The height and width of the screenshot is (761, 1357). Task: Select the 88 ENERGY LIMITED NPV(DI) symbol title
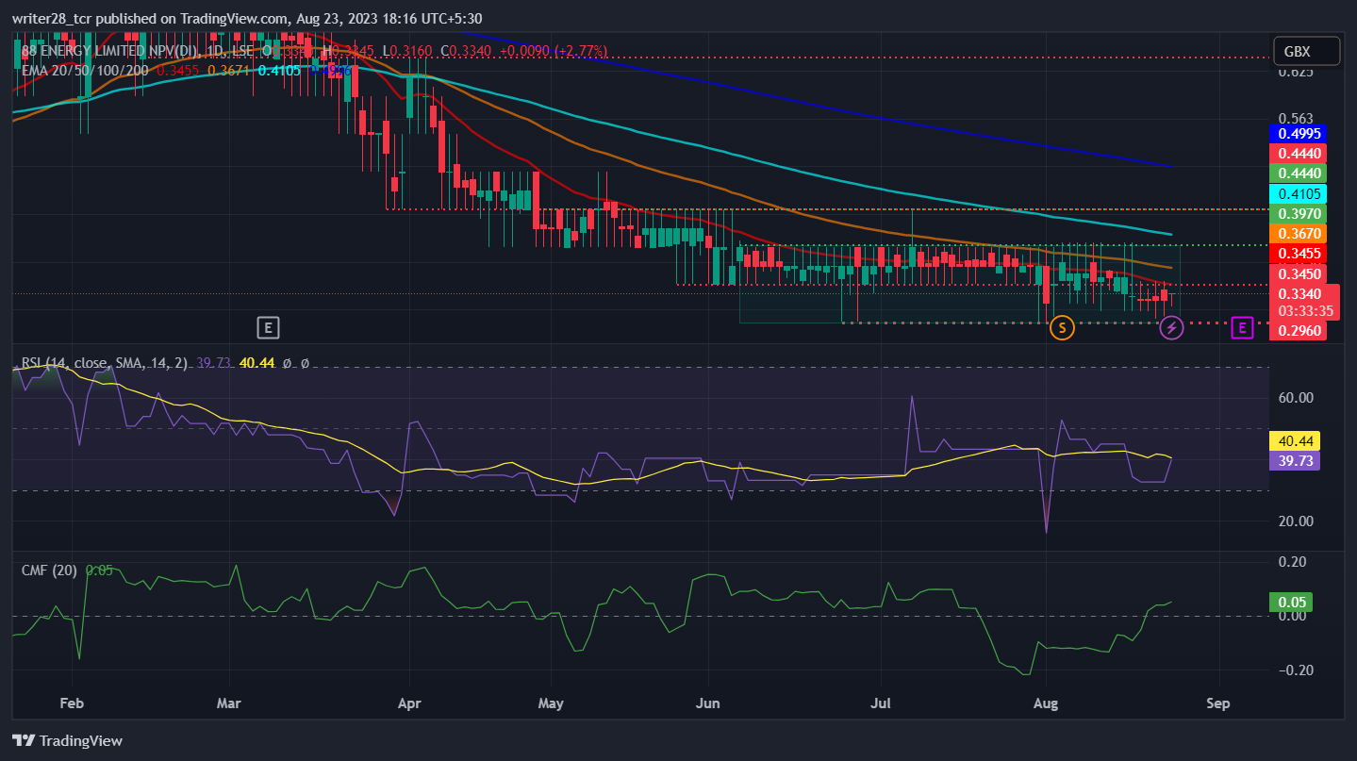pos(113,50)
